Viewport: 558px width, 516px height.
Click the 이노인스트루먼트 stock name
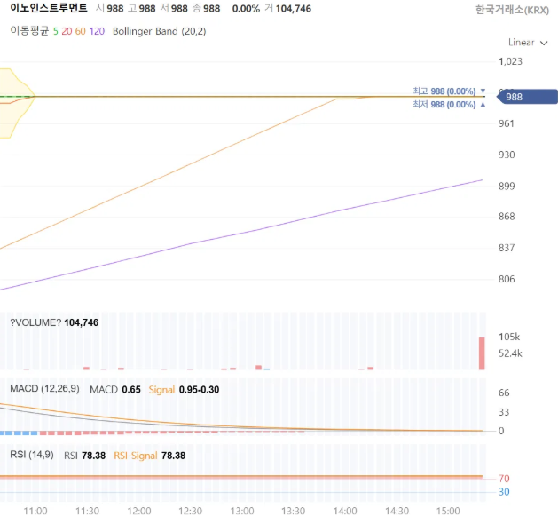[x=49, y=8]
